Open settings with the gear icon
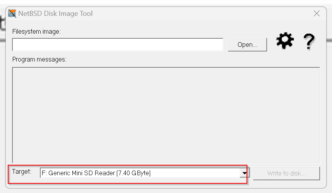This screenshot has height=193, width=332. [285, 41]
